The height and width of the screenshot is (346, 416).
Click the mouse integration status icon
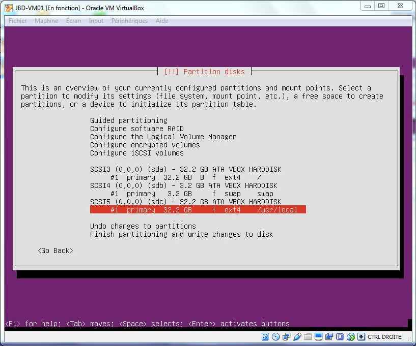click(350, 337)
